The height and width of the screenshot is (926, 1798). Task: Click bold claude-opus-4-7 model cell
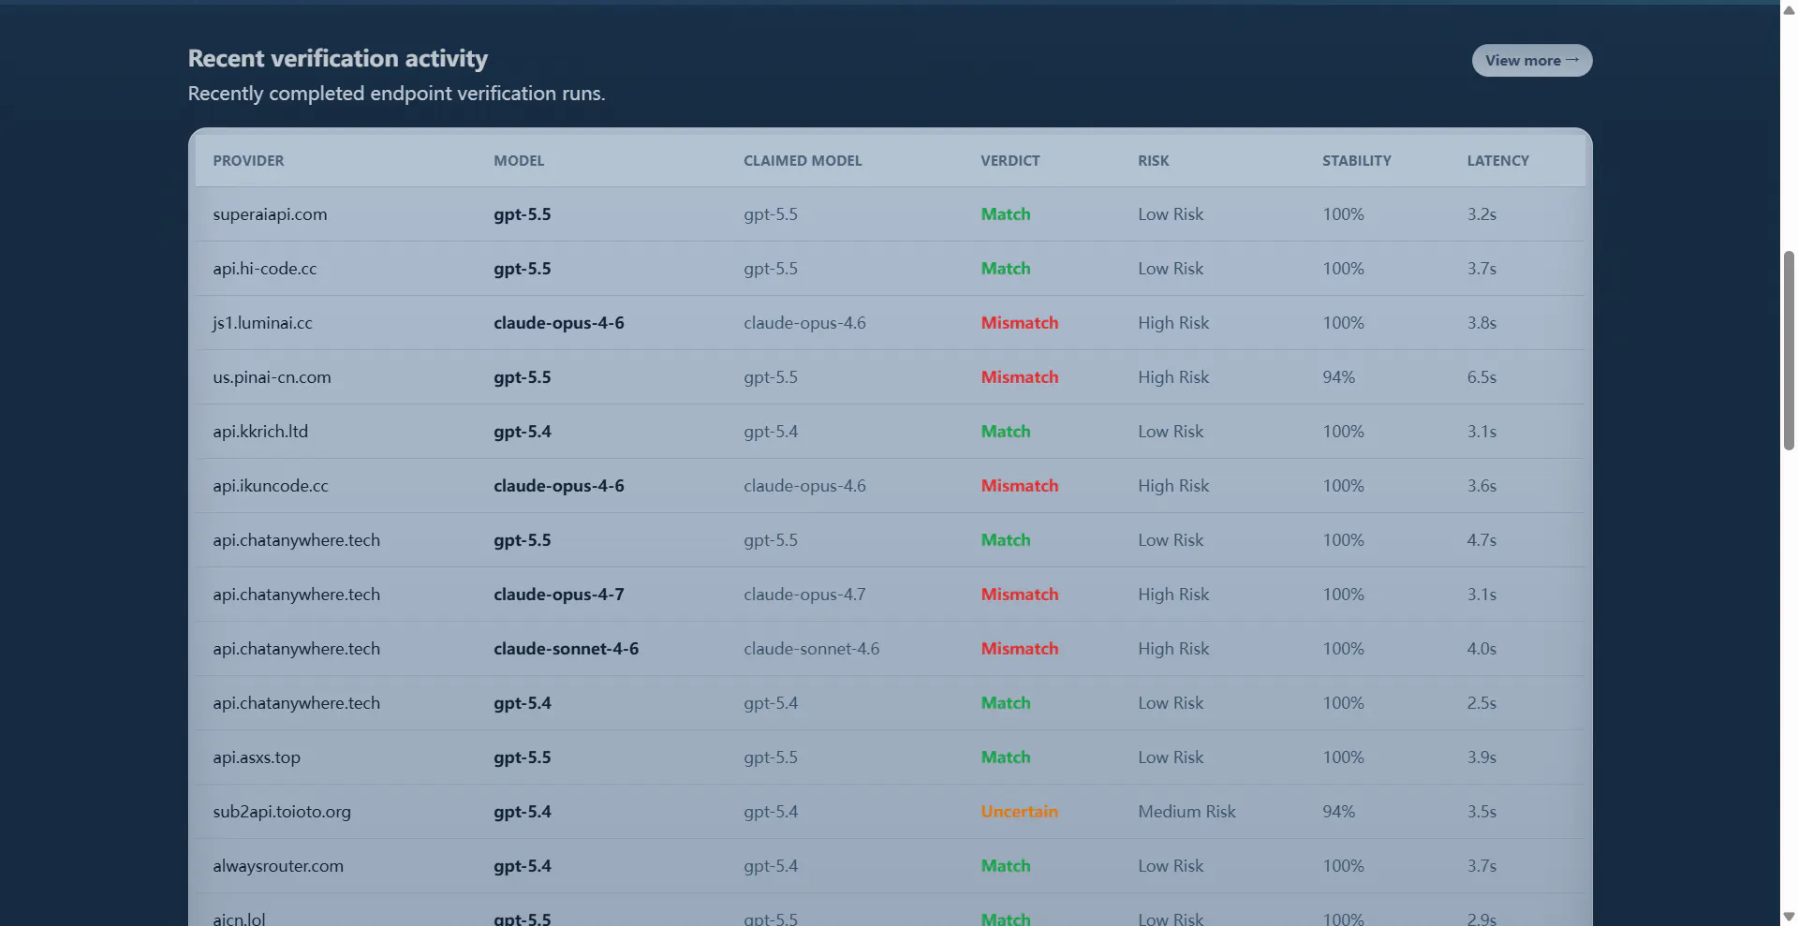[559, 595]
